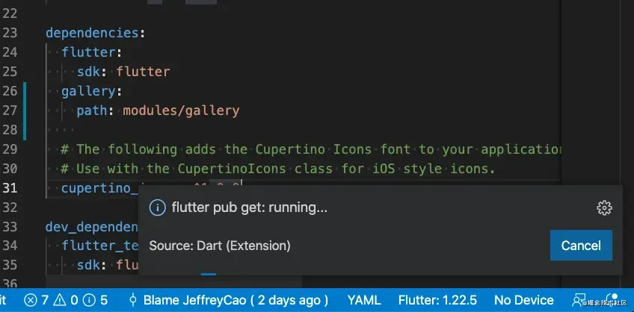Click the 'flutter pub get: running...' message

click(250, 208)
